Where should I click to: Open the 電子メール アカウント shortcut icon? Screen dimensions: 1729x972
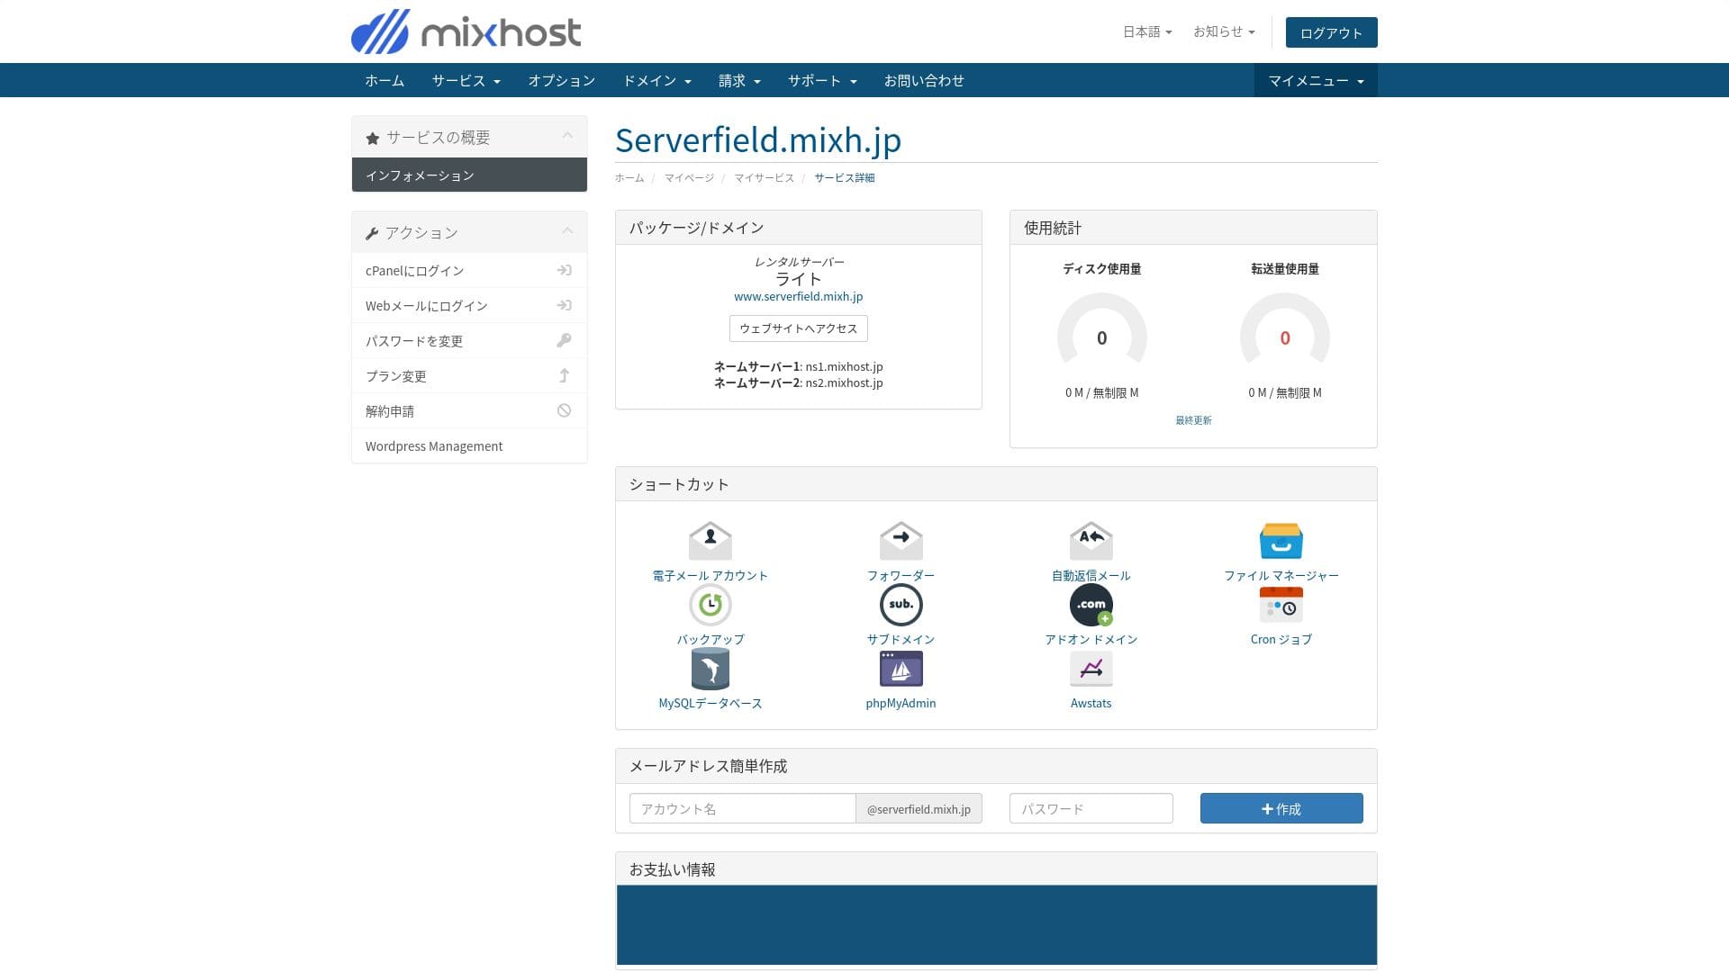(x=710, y=541)
